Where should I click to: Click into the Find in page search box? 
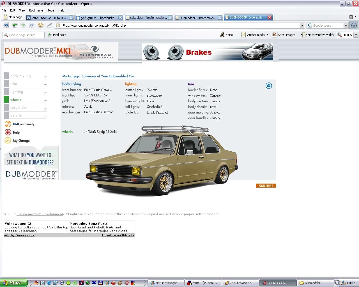pyautogui.click(x=24, y=35)
